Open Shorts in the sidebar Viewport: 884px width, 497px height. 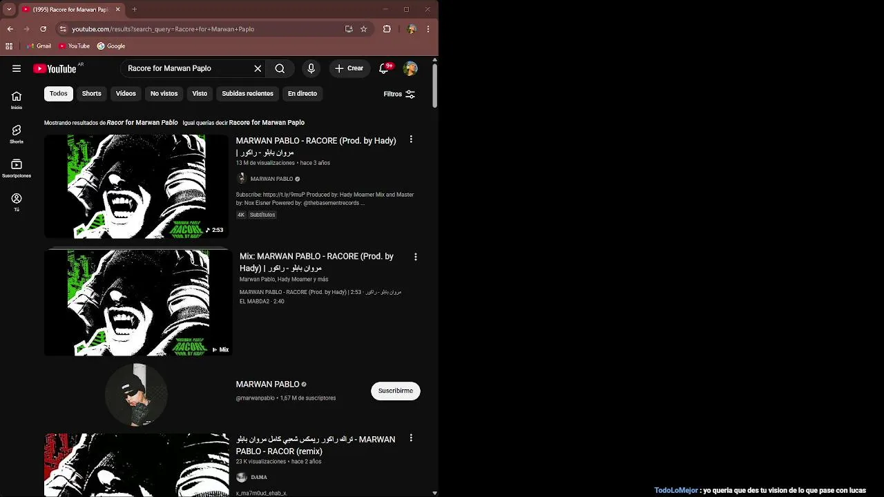coord(17,134)
